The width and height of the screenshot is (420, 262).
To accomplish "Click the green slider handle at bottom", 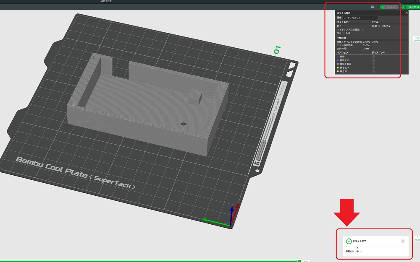I will tap(299, 261).
